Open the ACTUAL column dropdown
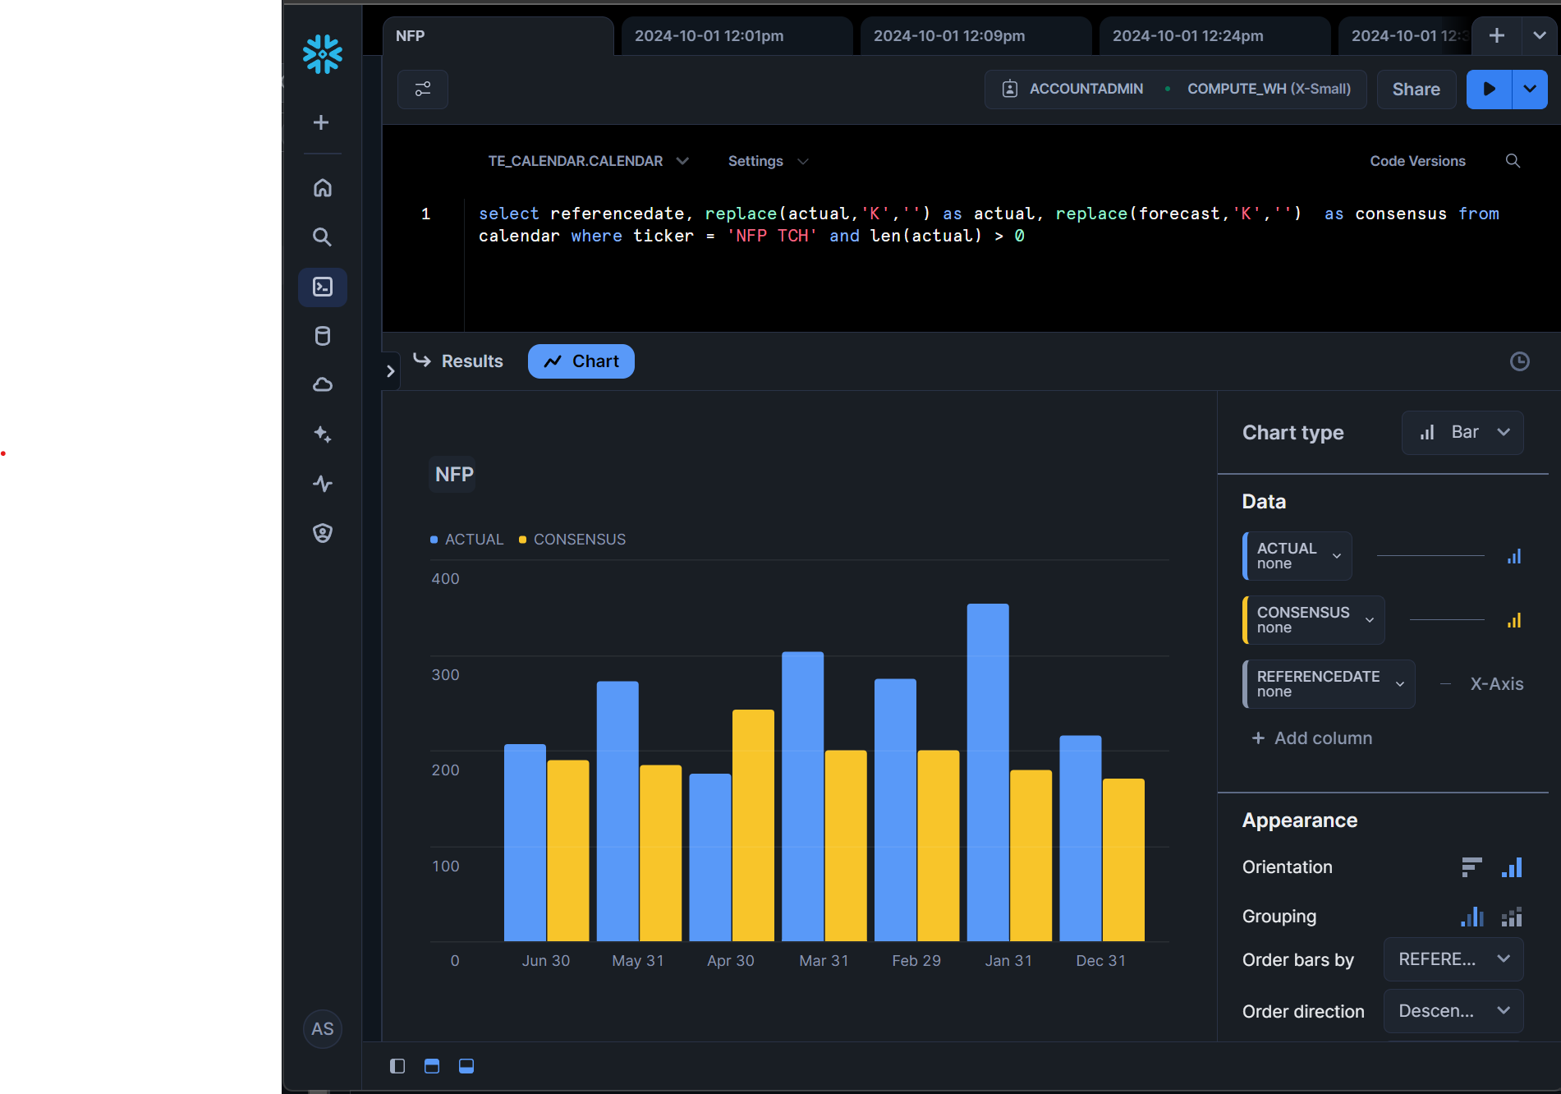 pyautogui.click(x=1297, y=556)
